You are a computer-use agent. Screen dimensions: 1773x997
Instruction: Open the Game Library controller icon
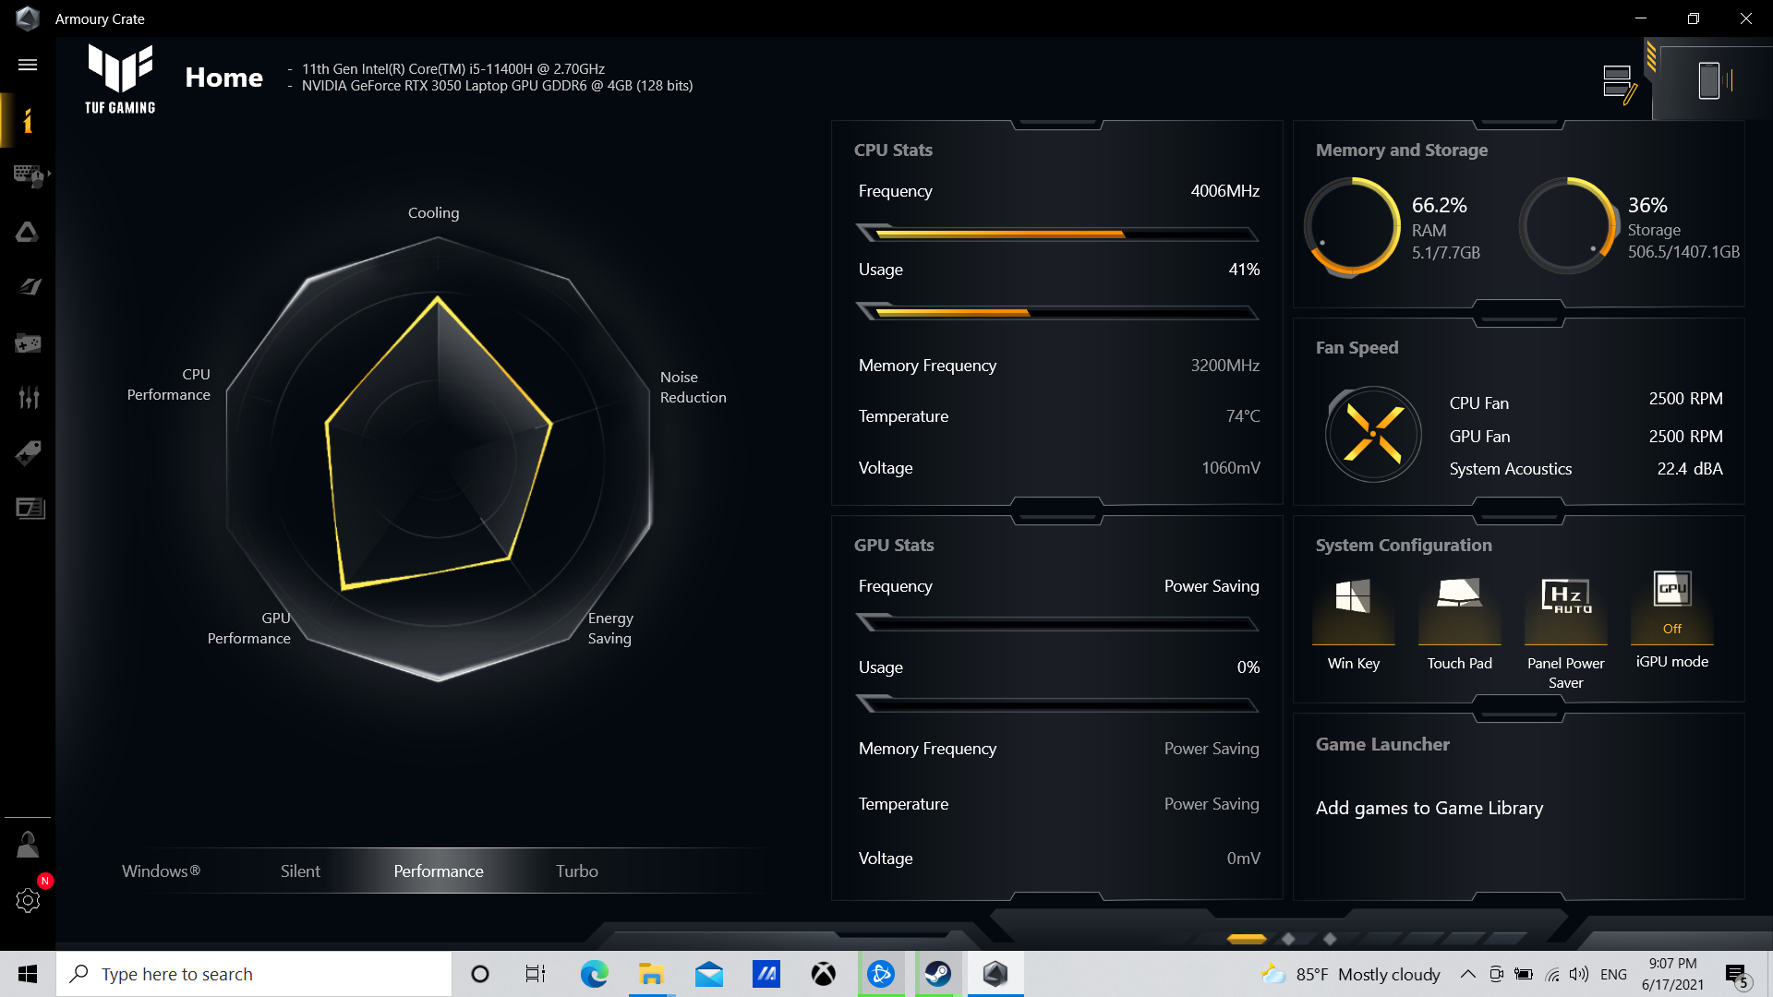click(28, 343)
